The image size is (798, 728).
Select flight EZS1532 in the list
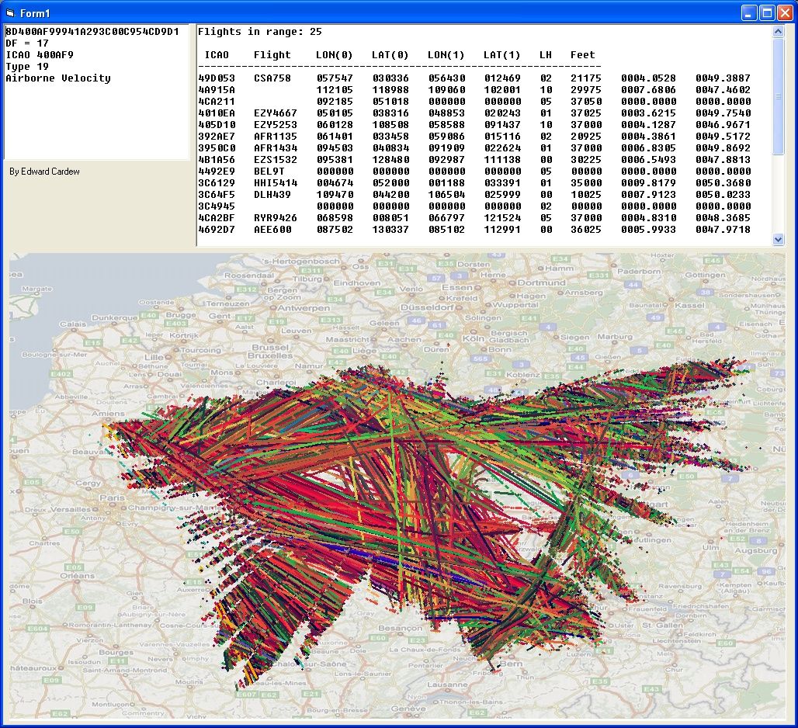click(x=276, y=160)
